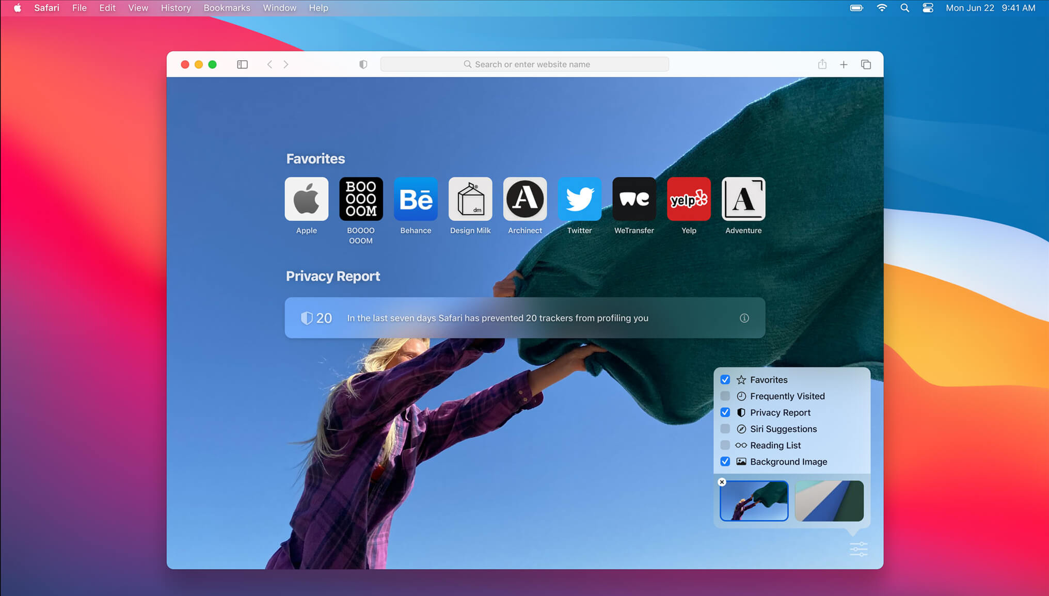Open the Help menu

coord(319,8)
